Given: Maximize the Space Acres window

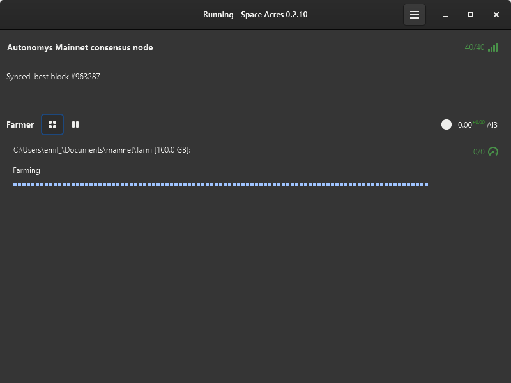Looking at the screenshot, I should tap(471, 15).
